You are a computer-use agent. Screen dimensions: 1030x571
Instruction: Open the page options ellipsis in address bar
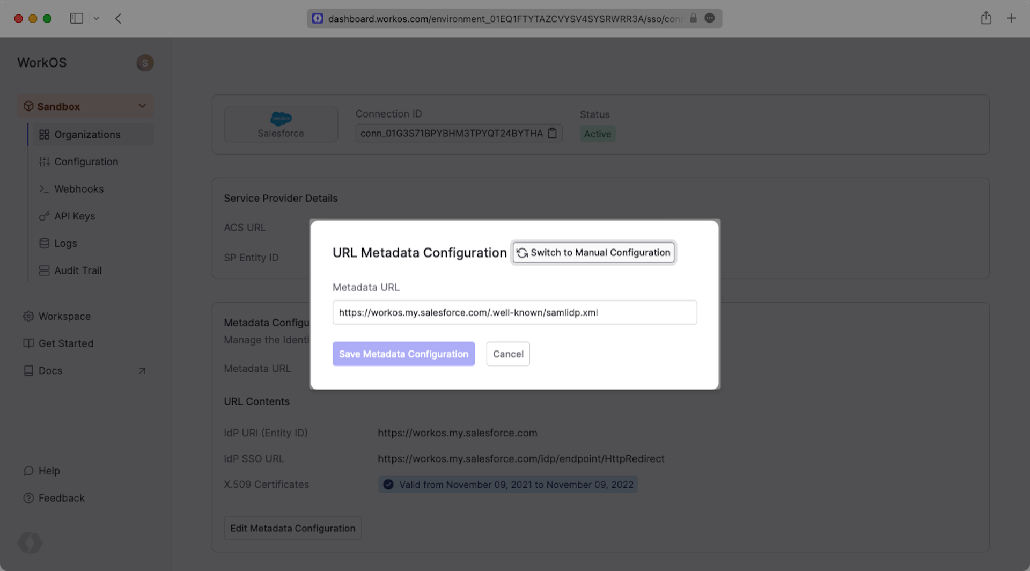point(709,18)
